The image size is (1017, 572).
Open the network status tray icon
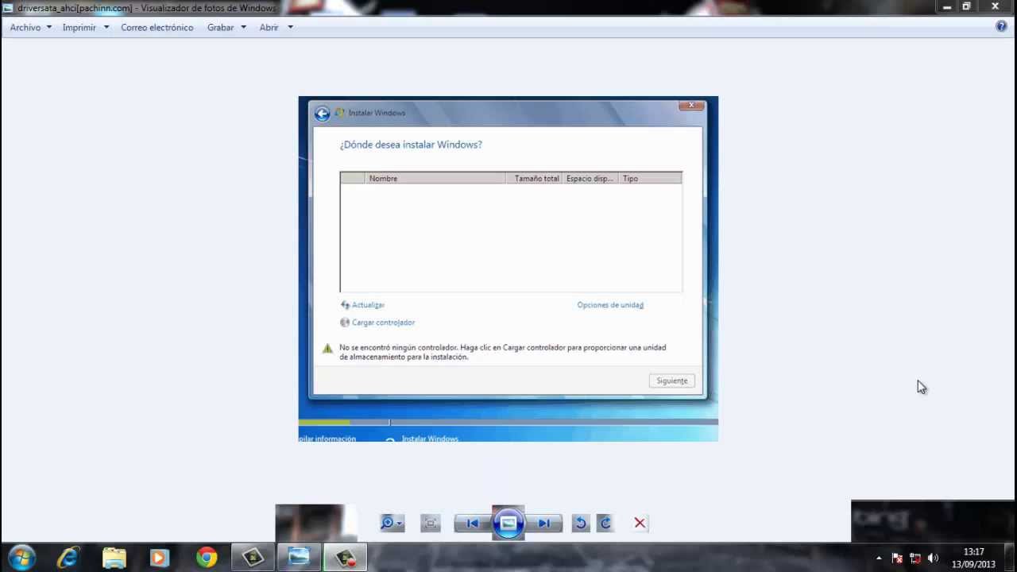[x=915, y=558]
